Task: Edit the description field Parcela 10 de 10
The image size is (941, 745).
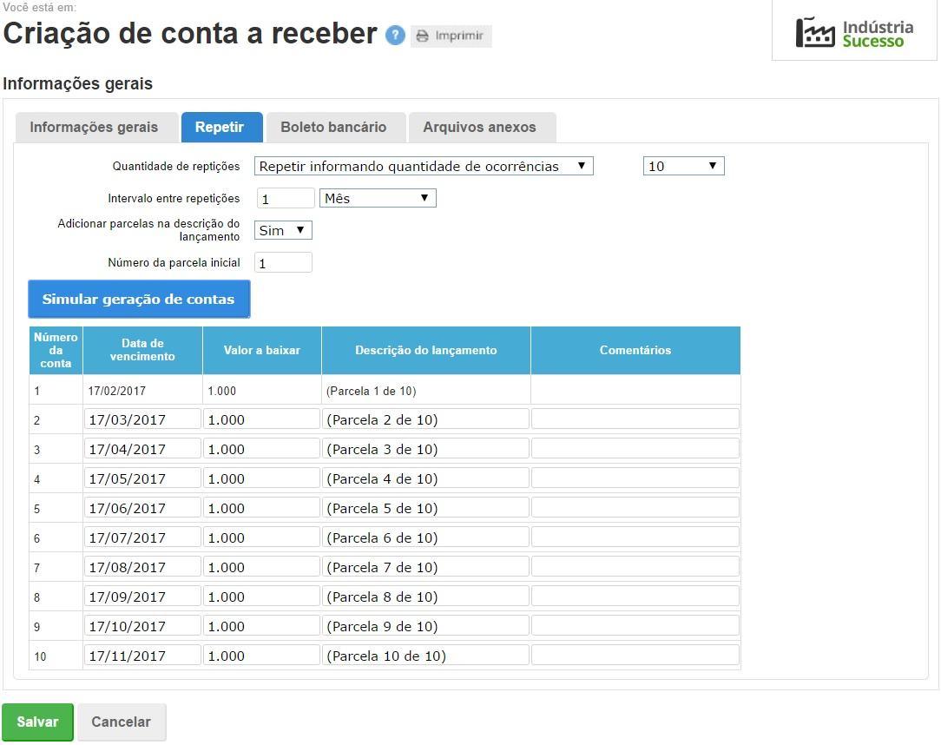Action: pyautogui.click(x=425, y=656)
